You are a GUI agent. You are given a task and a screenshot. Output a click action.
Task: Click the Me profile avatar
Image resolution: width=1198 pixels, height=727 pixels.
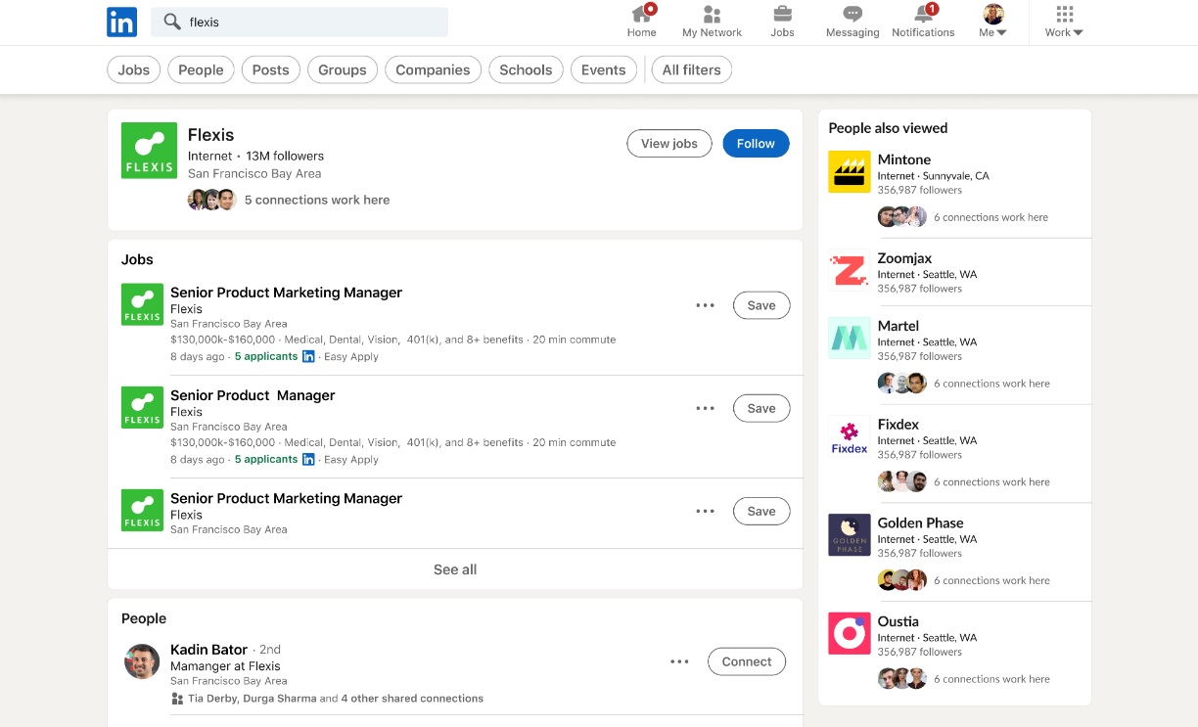[993, 14]
